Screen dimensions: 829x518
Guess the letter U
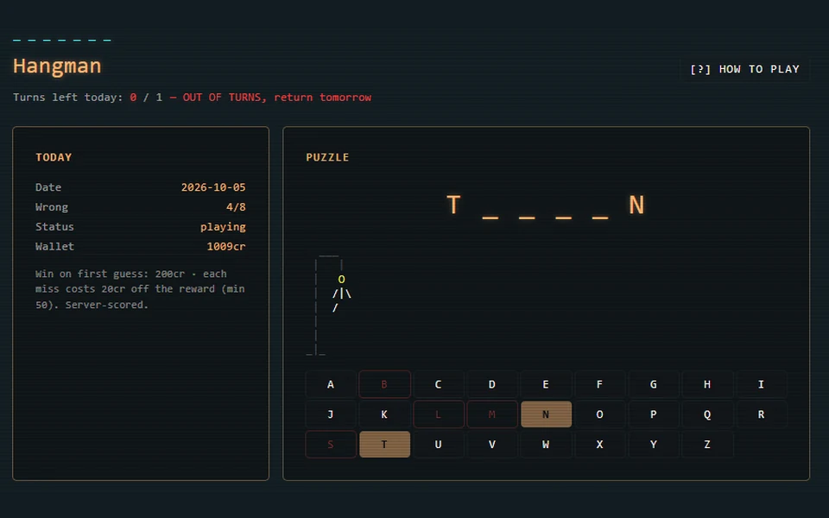click(x=439, y=445)
